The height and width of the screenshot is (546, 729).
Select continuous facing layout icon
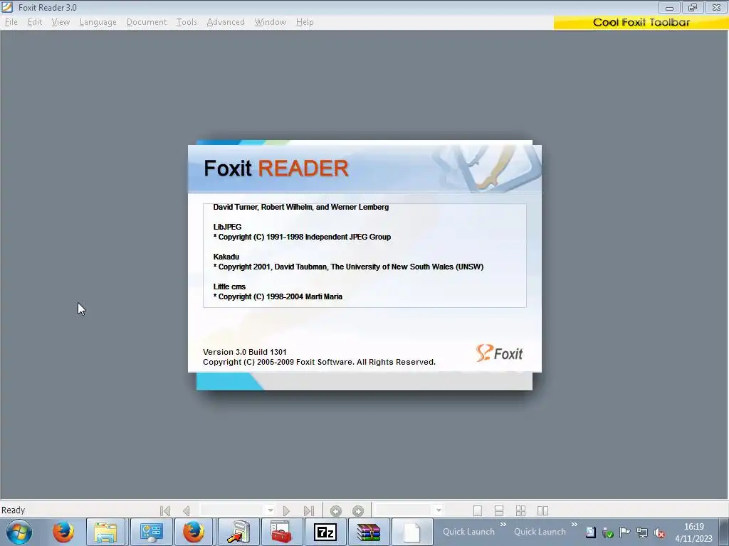point(520,510)
